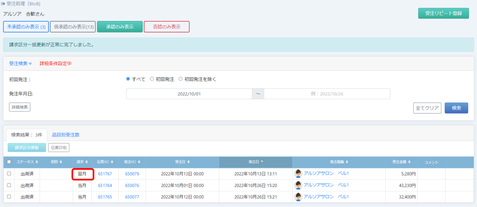Sort by the 受注金額 column header

click(402, 162)
